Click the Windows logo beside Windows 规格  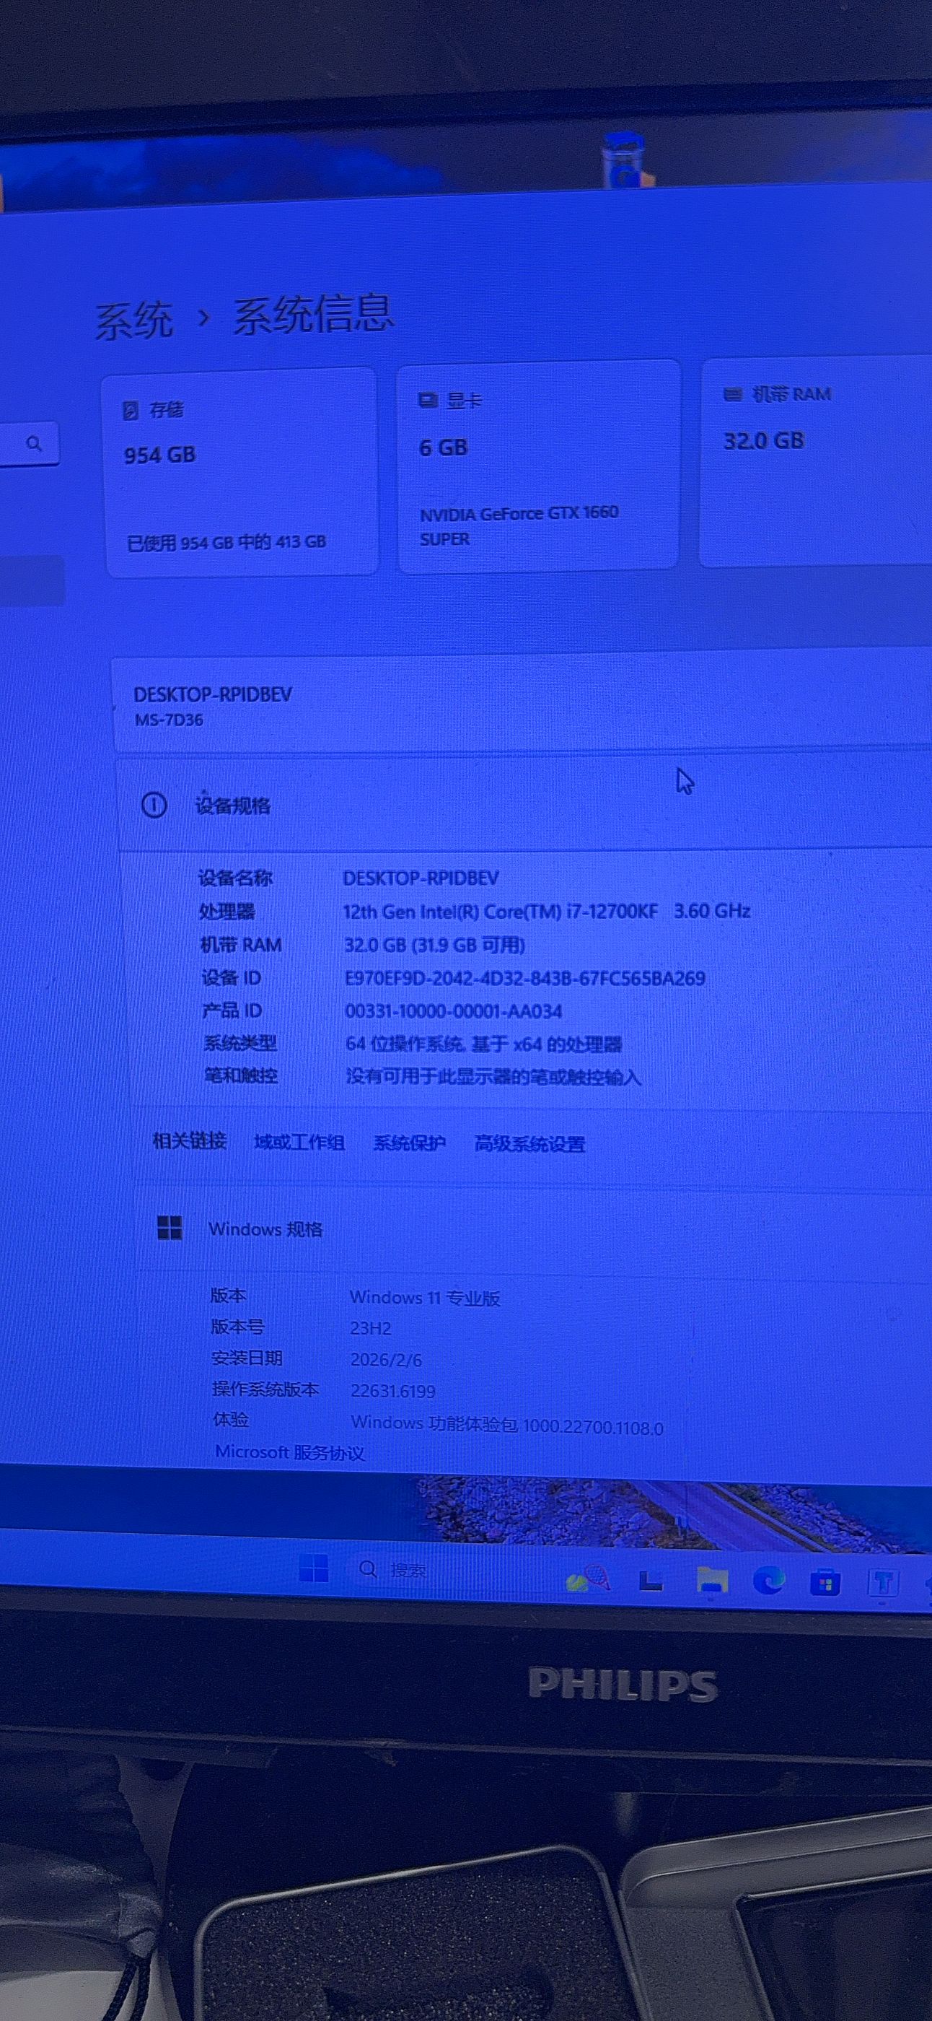(x=170, y=1228)
